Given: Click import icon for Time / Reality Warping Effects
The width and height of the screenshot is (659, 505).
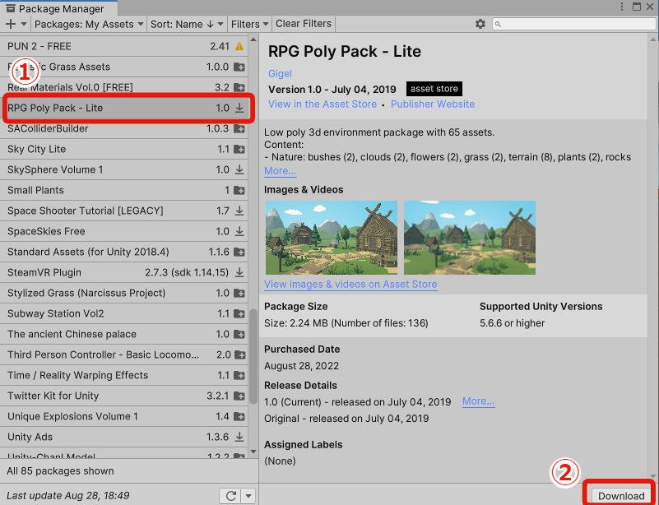Looking at the screenshot, I should (x=239, y=376).
